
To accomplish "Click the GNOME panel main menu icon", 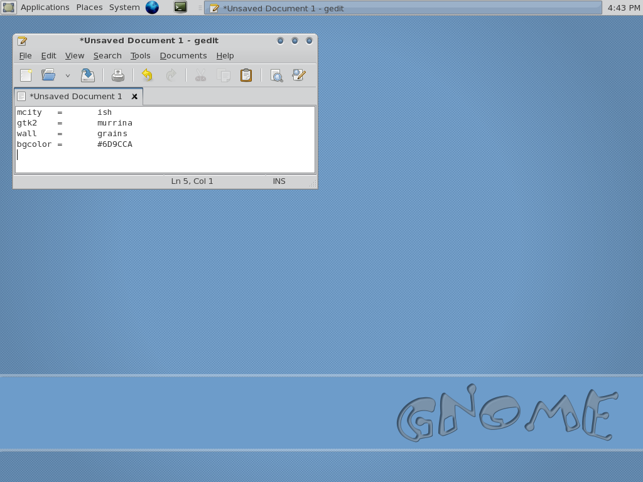I will click(9, 8).
